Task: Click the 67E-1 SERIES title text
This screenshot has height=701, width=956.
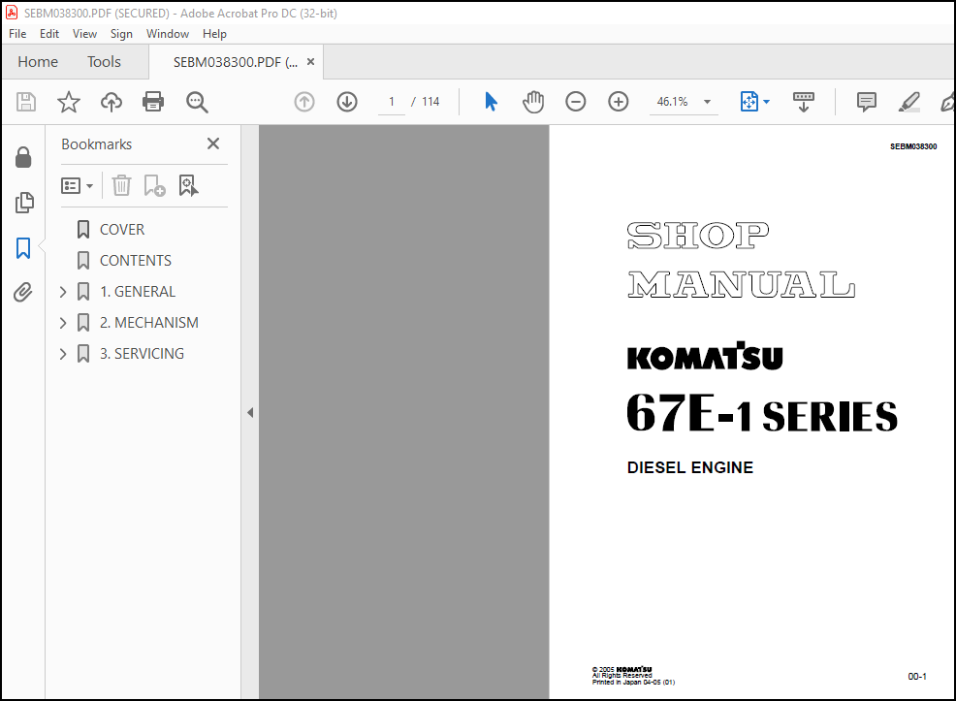Action: click(x=762, y=413)
